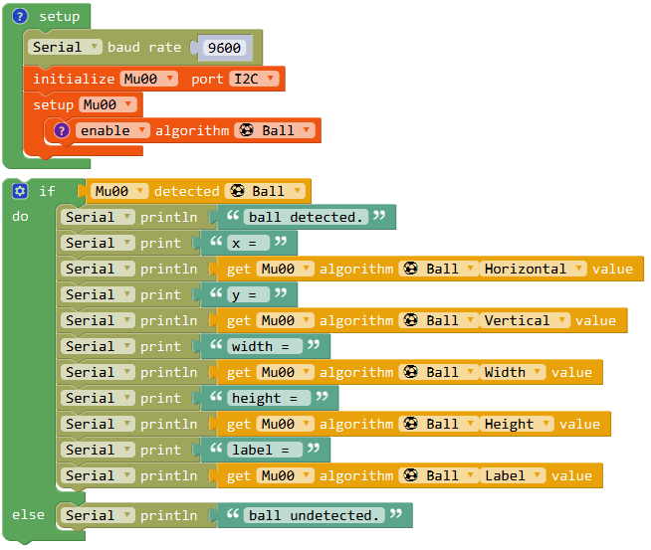
Task: Open Mu00 dropdown in Width get block
Action: (x=286, y=372)
